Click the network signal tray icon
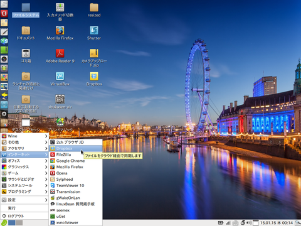This screenshot has width=301, height=226. click(x=228, y=223)
